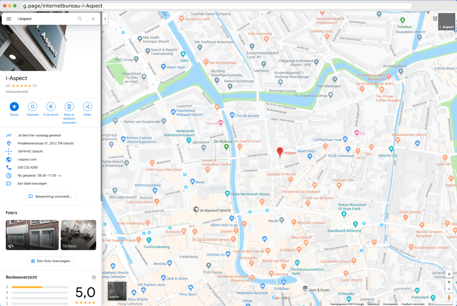457x306 pixels.
Task: Clear the i-Aspect search with X
Action: click(x=93, y=19)
